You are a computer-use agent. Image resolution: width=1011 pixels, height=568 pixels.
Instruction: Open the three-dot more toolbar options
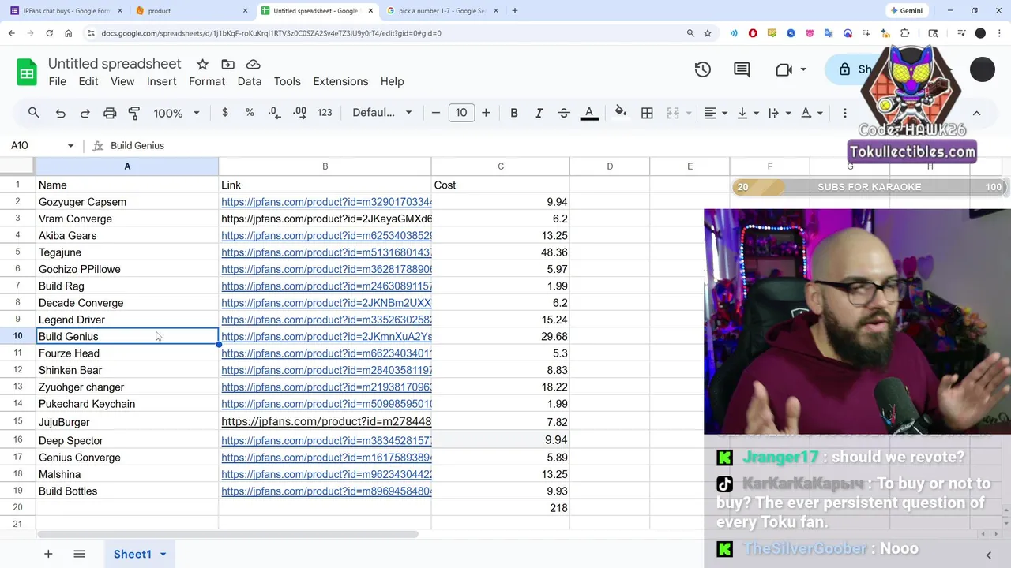click(845, 113)
